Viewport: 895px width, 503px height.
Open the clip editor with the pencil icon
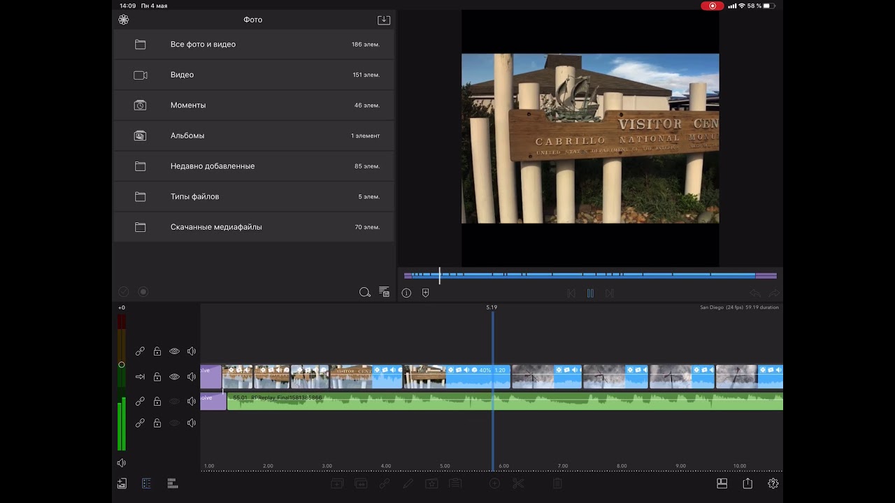pyautogui.click(x=408, y=483)
